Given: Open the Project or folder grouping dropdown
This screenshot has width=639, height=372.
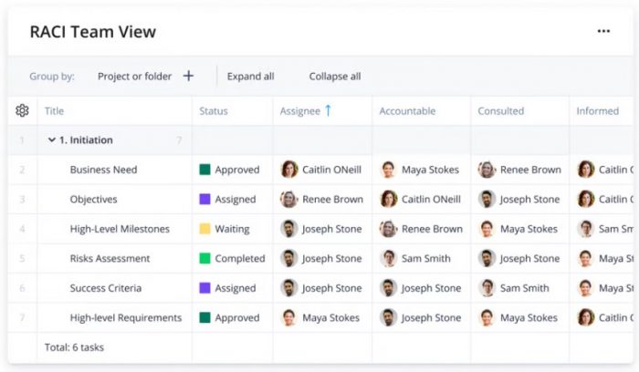Looking at the screenshot, I should [x=134, y=77].
